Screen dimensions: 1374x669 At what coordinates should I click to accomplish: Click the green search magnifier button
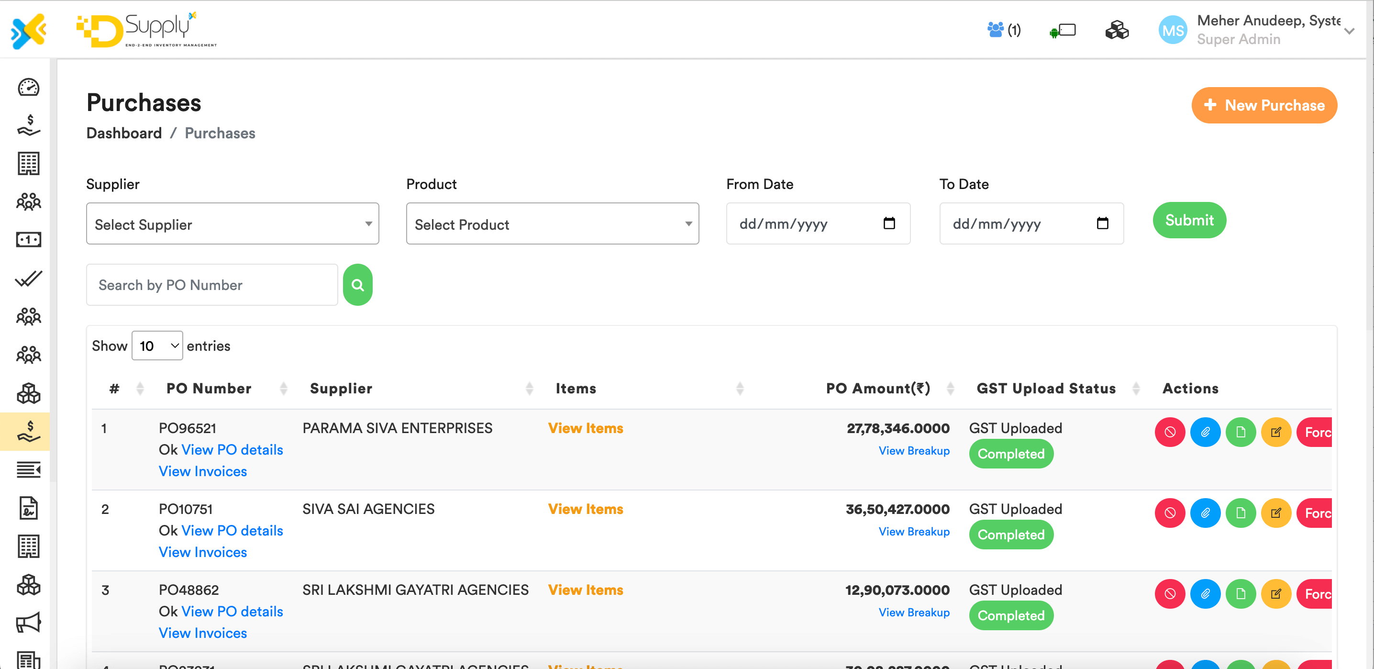(x=357, y=285)
